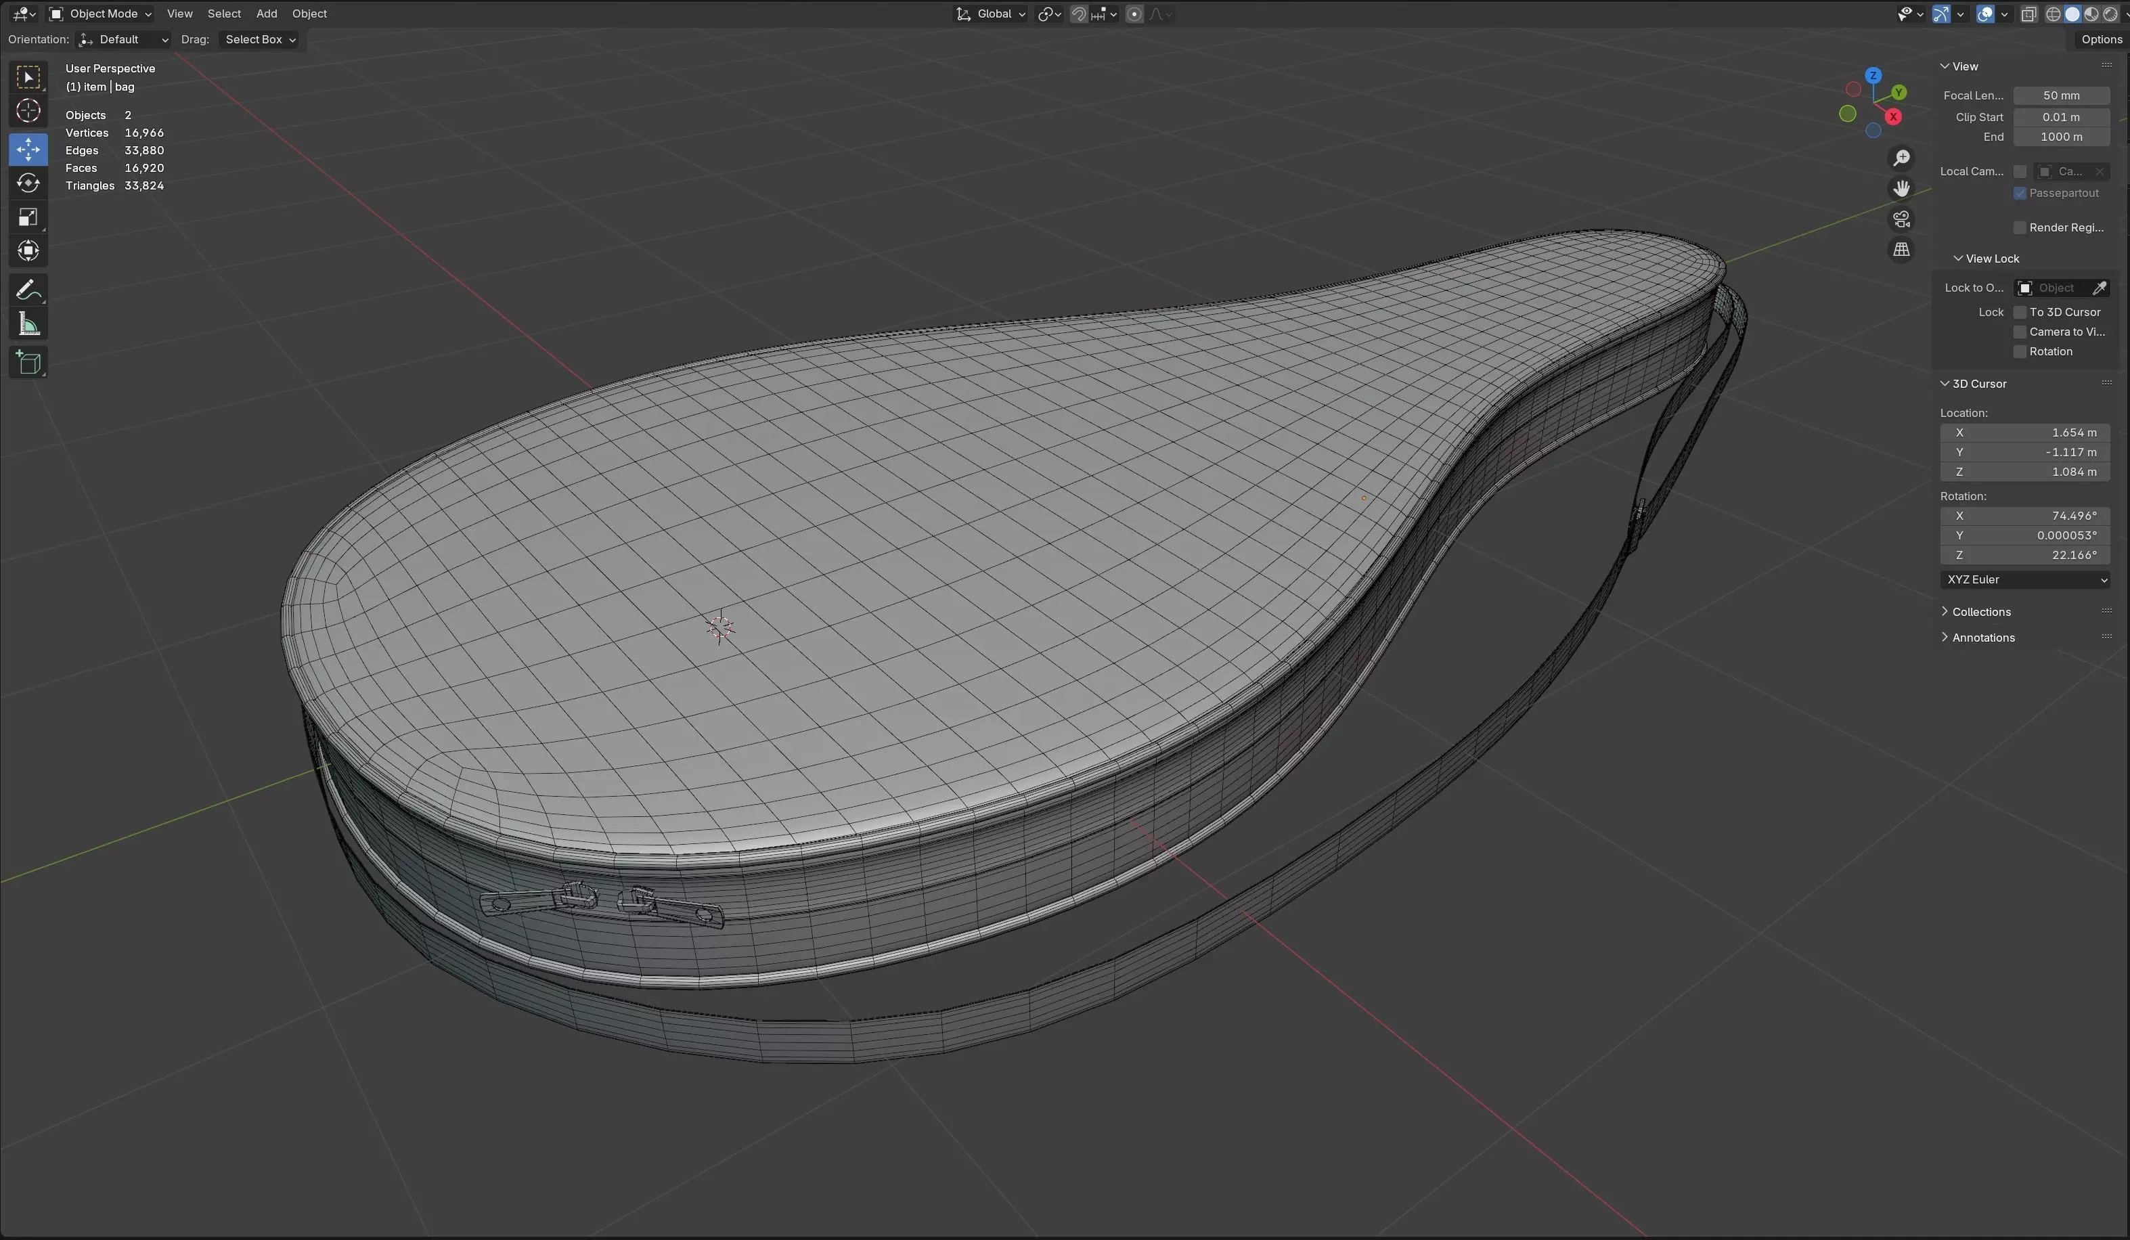Switch to wireframe viewport shading
This screenshot has height=1240, width=2130.
click(x=2053, y=14)
